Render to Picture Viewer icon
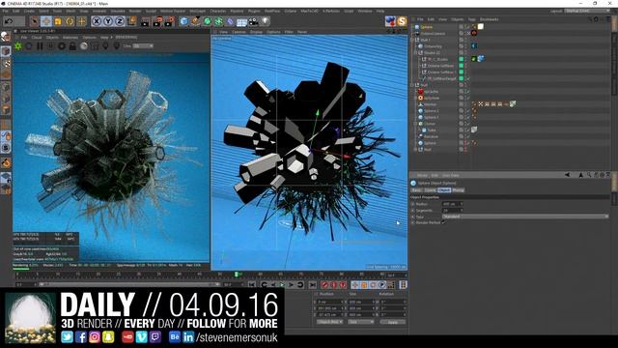This screenshot has width=618, height=348. point(157,21)
